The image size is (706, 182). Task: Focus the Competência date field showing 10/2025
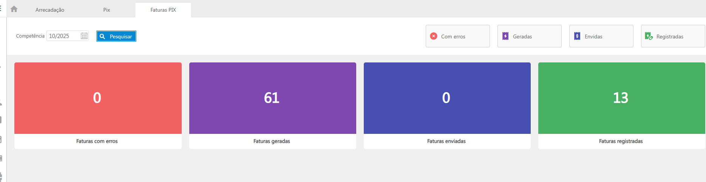(x=63, y=36)
